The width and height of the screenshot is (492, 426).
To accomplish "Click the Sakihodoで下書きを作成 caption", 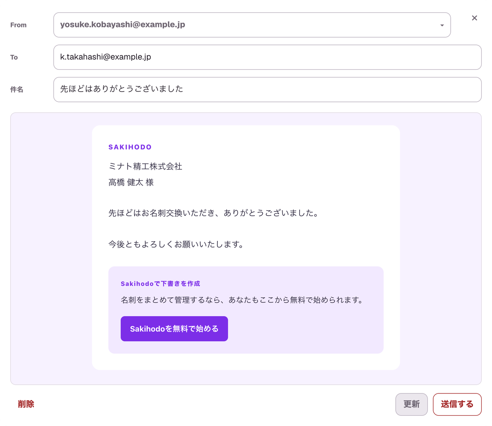I will (160, 284).
